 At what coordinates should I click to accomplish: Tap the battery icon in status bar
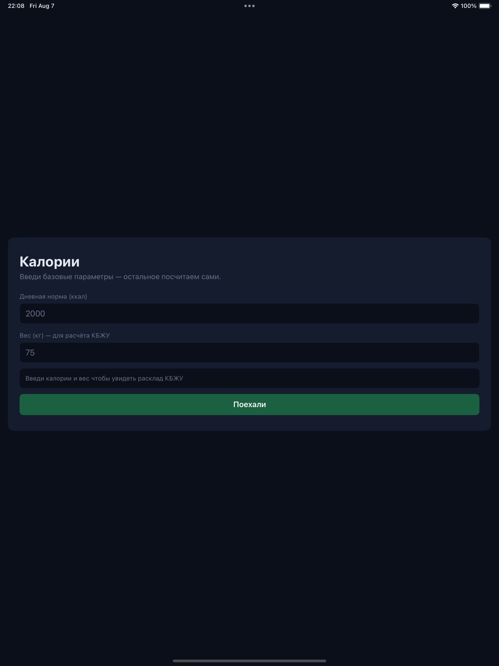pyautogui.click(x=485, y=6)
